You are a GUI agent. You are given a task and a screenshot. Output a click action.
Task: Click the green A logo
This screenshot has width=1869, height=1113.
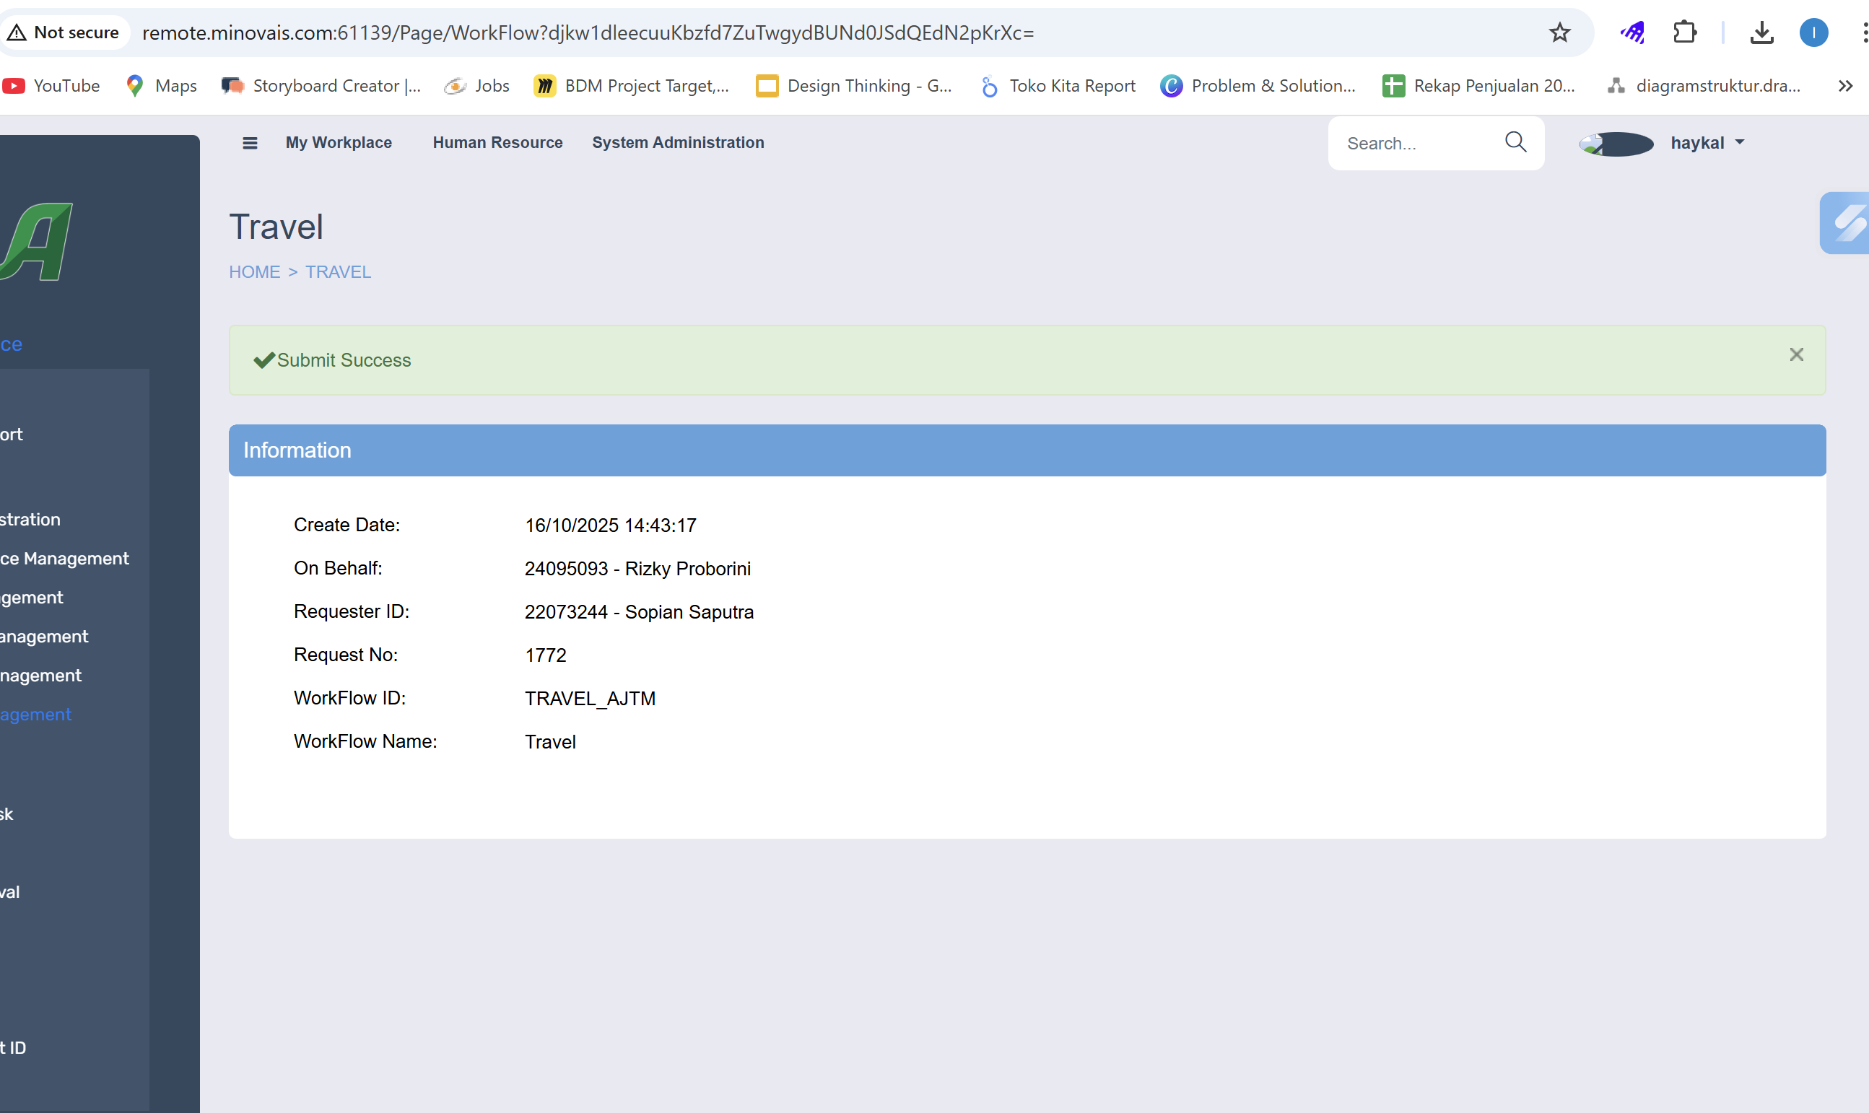pos(38,242)
